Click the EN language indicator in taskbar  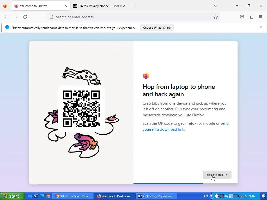[206, 196]
